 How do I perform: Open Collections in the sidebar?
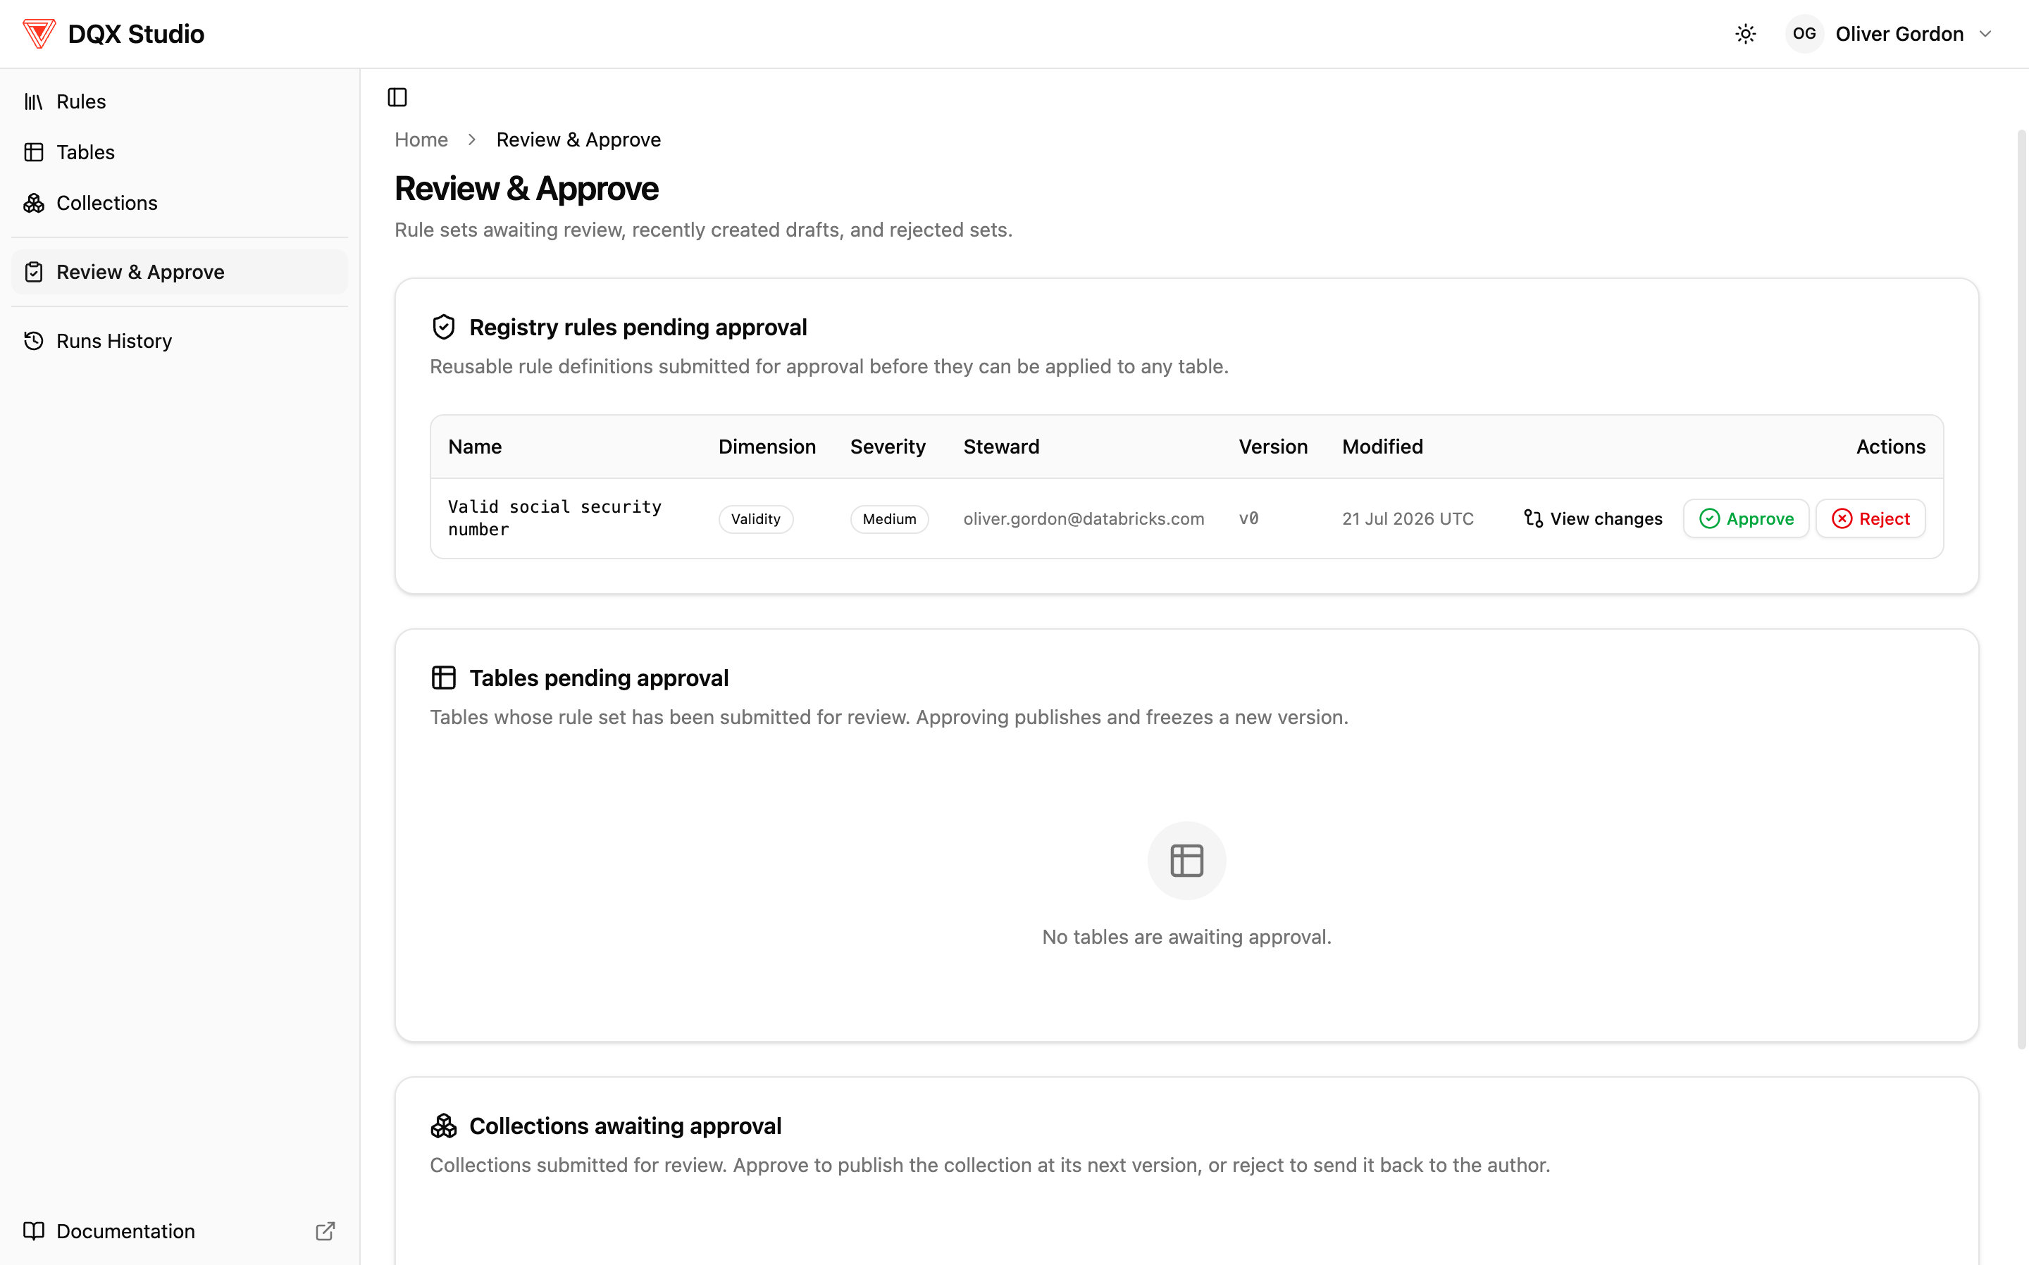tap(179, 204)
